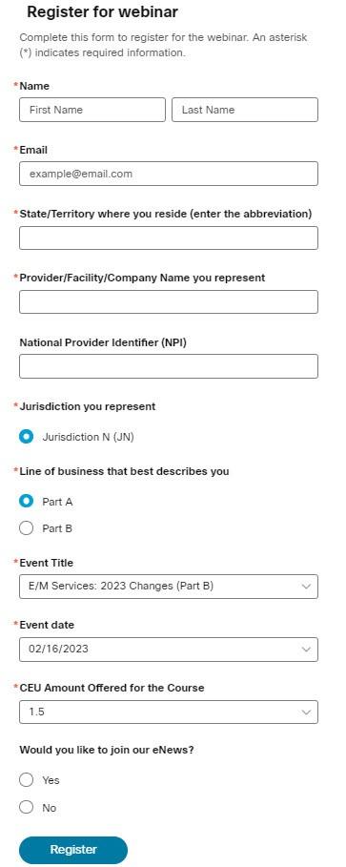This screenshot has height=867, width=346.
Task: Click the Event Title chevron arrow
Action: point(306,587)
